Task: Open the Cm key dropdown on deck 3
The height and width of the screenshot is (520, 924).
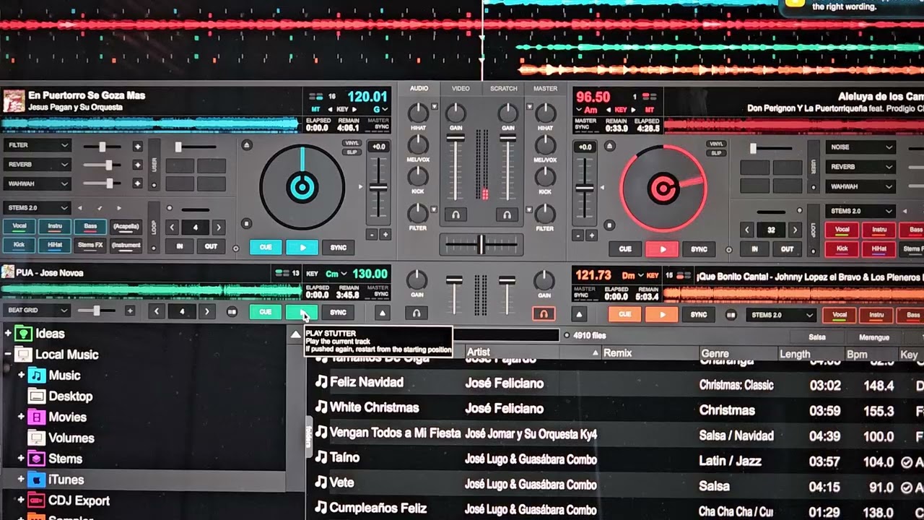Action: click(x=336, y=274)
